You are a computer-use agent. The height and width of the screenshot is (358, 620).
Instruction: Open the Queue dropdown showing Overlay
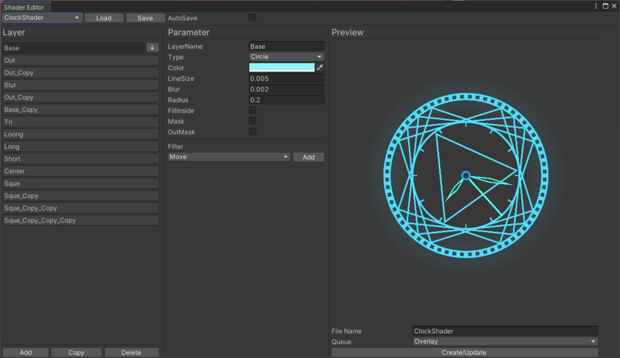tap(504, 341)
